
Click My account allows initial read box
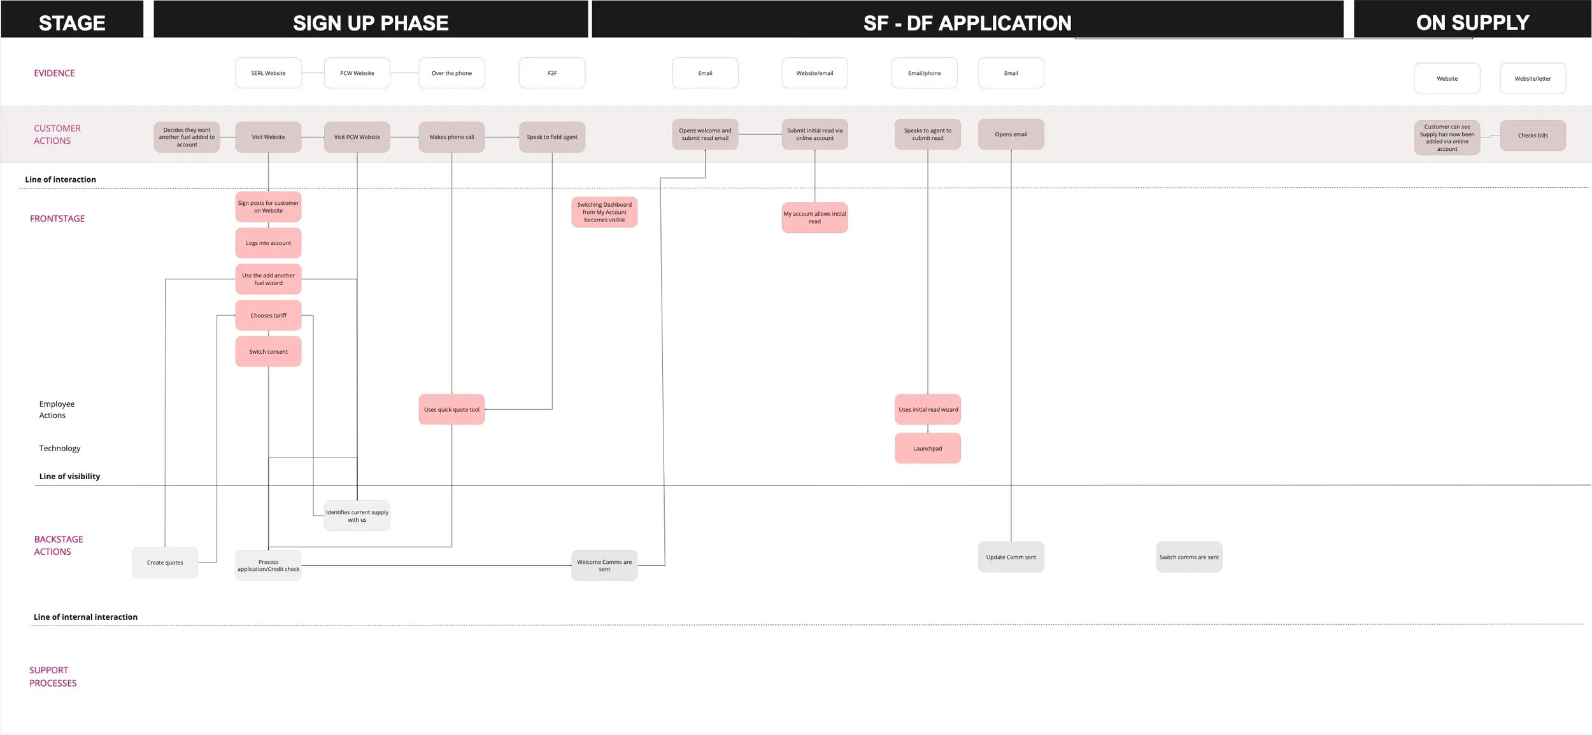[814, 218]
